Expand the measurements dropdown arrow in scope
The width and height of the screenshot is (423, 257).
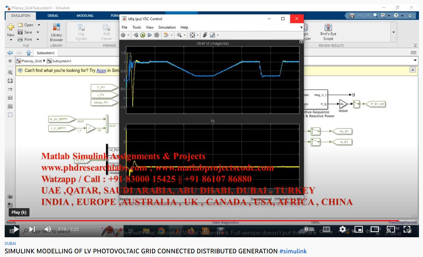[217, 35]
